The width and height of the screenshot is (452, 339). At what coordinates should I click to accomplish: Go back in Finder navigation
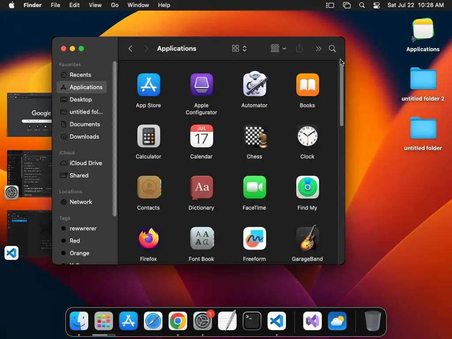click(130, 49)
